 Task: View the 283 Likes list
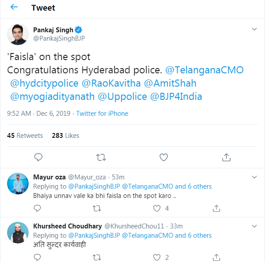click(65, 135)
